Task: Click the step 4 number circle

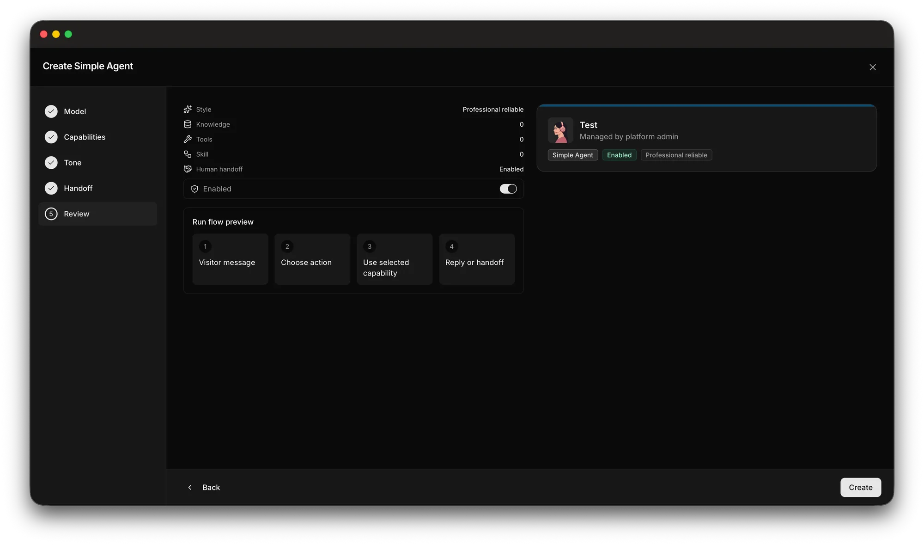Action: coord(452,247)
